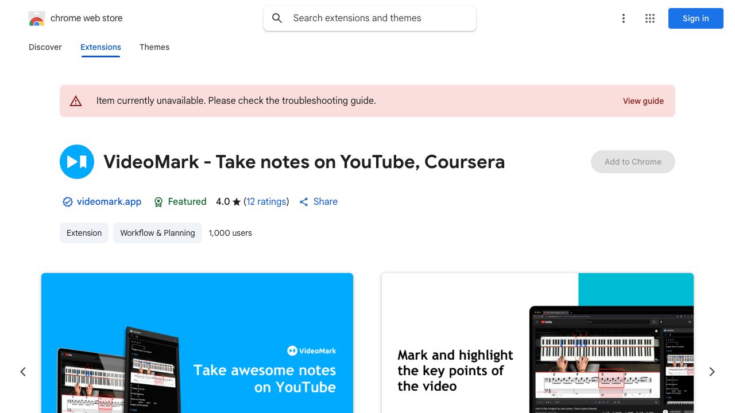The height and width of the screenshot is (413, 735).
Task: Open the Google apps grid
Action: 650,18
